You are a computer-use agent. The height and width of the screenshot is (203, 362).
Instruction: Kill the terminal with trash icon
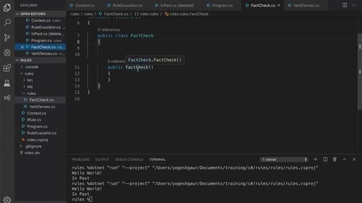334,159
